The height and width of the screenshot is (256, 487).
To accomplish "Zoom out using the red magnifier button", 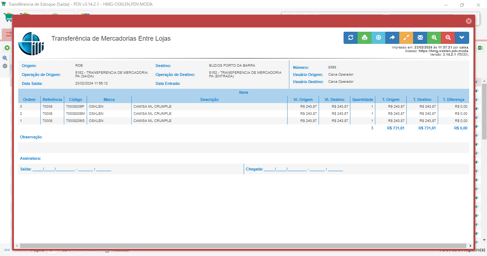I will point(448,38).
